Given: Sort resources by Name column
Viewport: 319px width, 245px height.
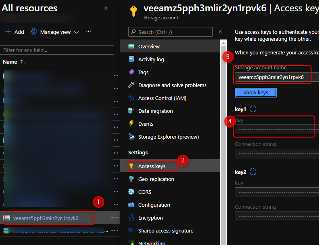Looking at the screenshot, I should 10,62.
